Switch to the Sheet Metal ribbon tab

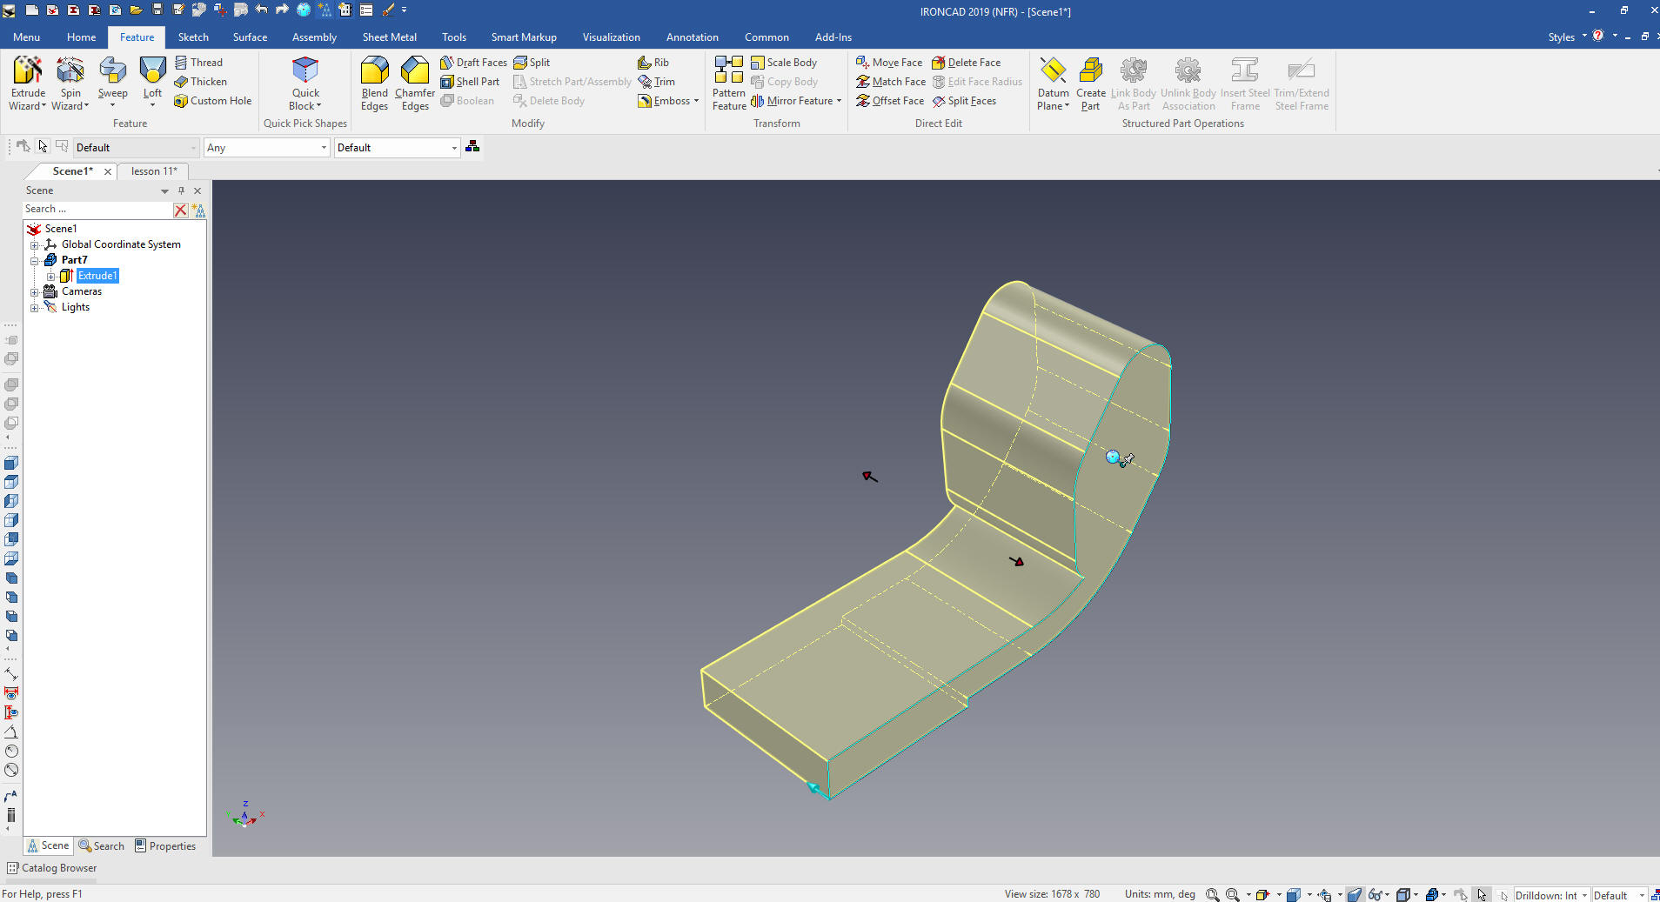(390, 37)
